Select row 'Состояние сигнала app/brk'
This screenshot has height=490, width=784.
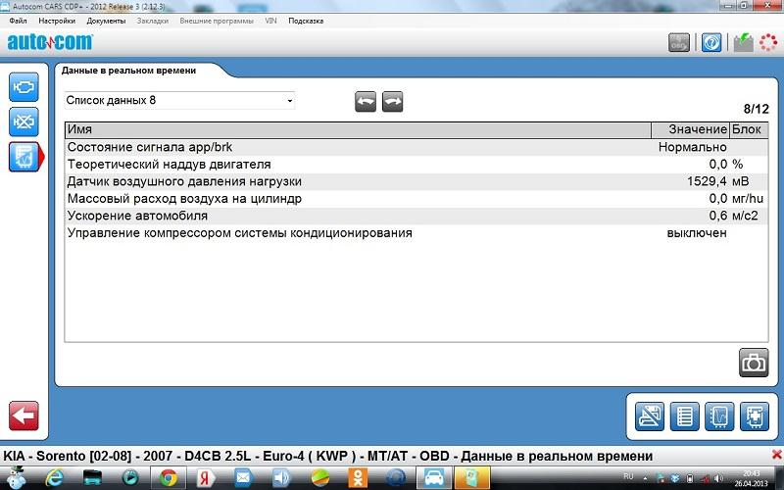416,148
